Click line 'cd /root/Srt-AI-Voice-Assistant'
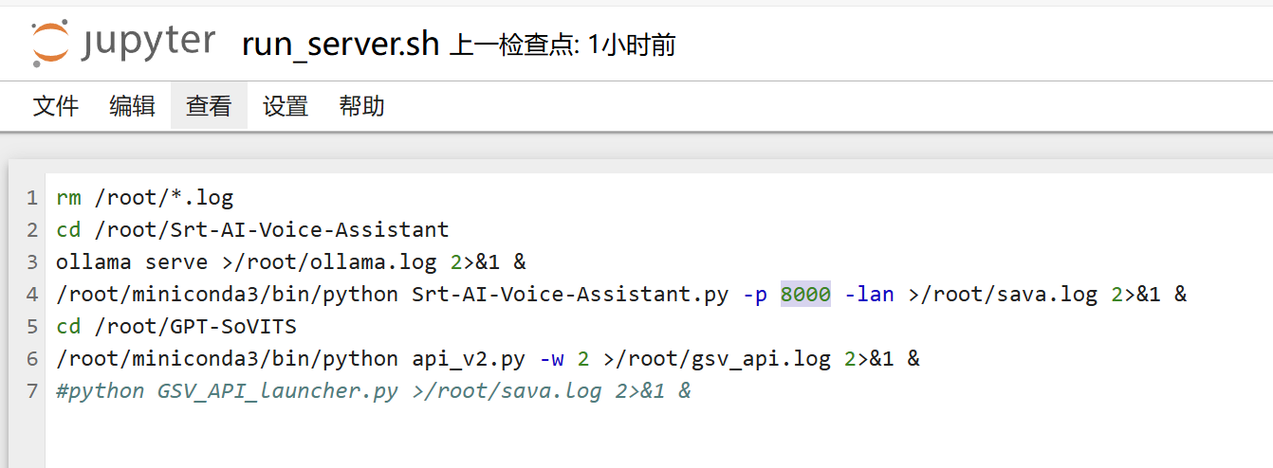The width and height of the screenshot is (1273, 468). 252,230
